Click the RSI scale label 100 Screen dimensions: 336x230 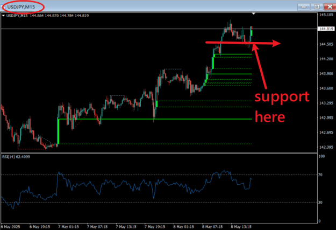click(321, 156)
